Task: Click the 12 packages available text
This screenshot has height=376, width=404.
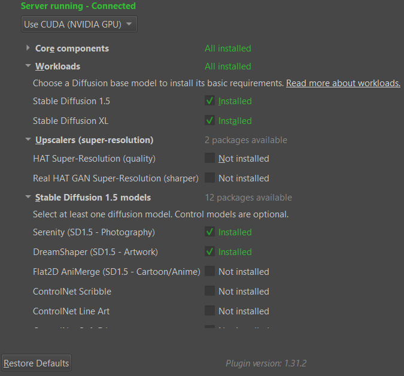Action: coord(248,198)
